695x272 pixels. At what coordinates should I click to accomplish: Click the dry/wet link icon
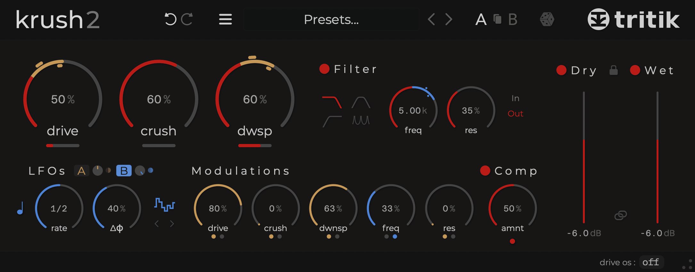pyautogui.click(x=621, y=215)
